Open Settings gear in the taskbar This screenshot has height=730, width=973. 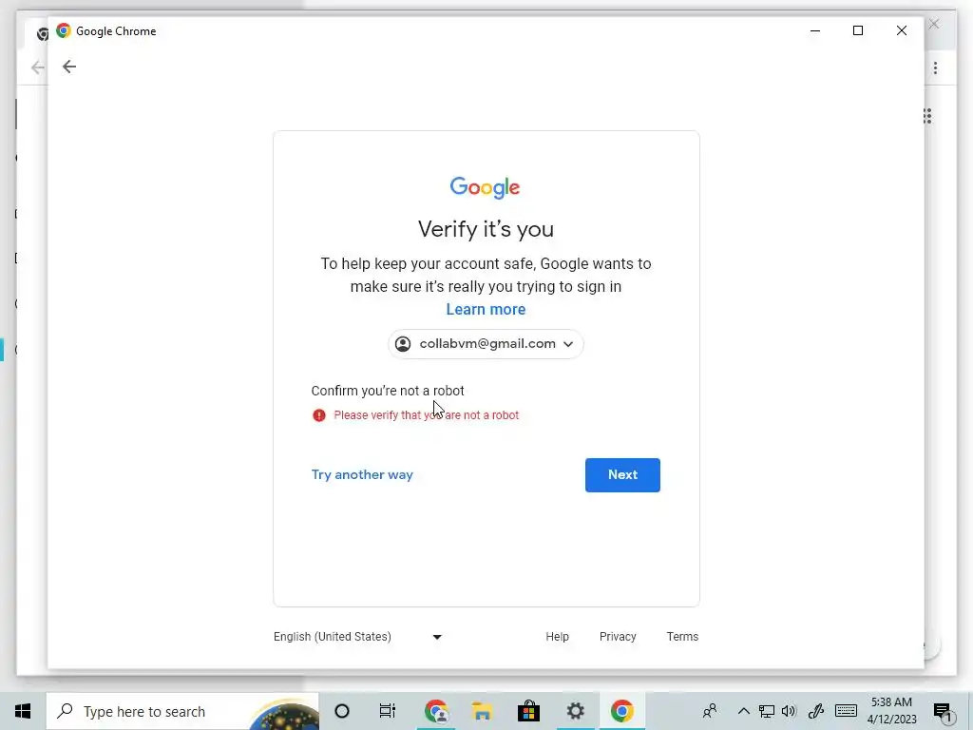(x=575, y=711)
